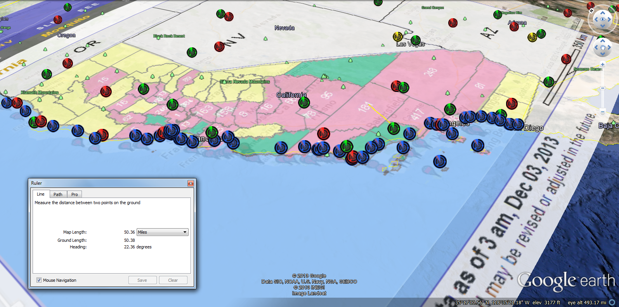Open the Pro tab in Ruler
Viewport: 619px width, 307px height.
point(75,194)
